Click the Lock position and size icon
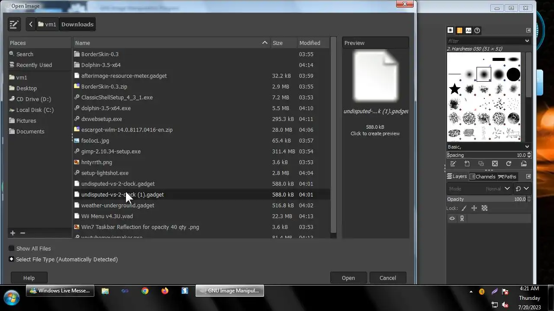Viewport: 554px width, 311px height. (474, 208)
